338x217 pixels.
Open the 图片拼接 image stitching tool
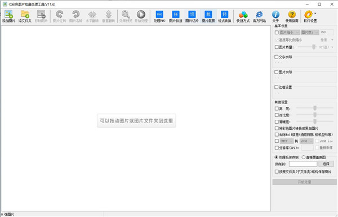(176, 16)
